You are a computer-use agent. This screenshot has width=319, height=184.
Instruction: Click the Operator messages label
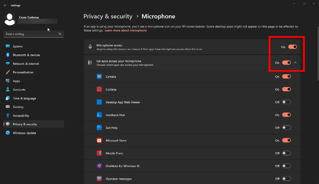click(x=118, y=179)
